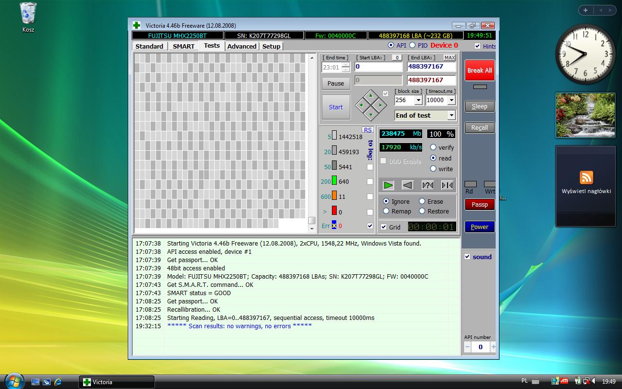Open the Tests tab
The width and height of the screenshot is (622, 389).
(x=212, y=45)
